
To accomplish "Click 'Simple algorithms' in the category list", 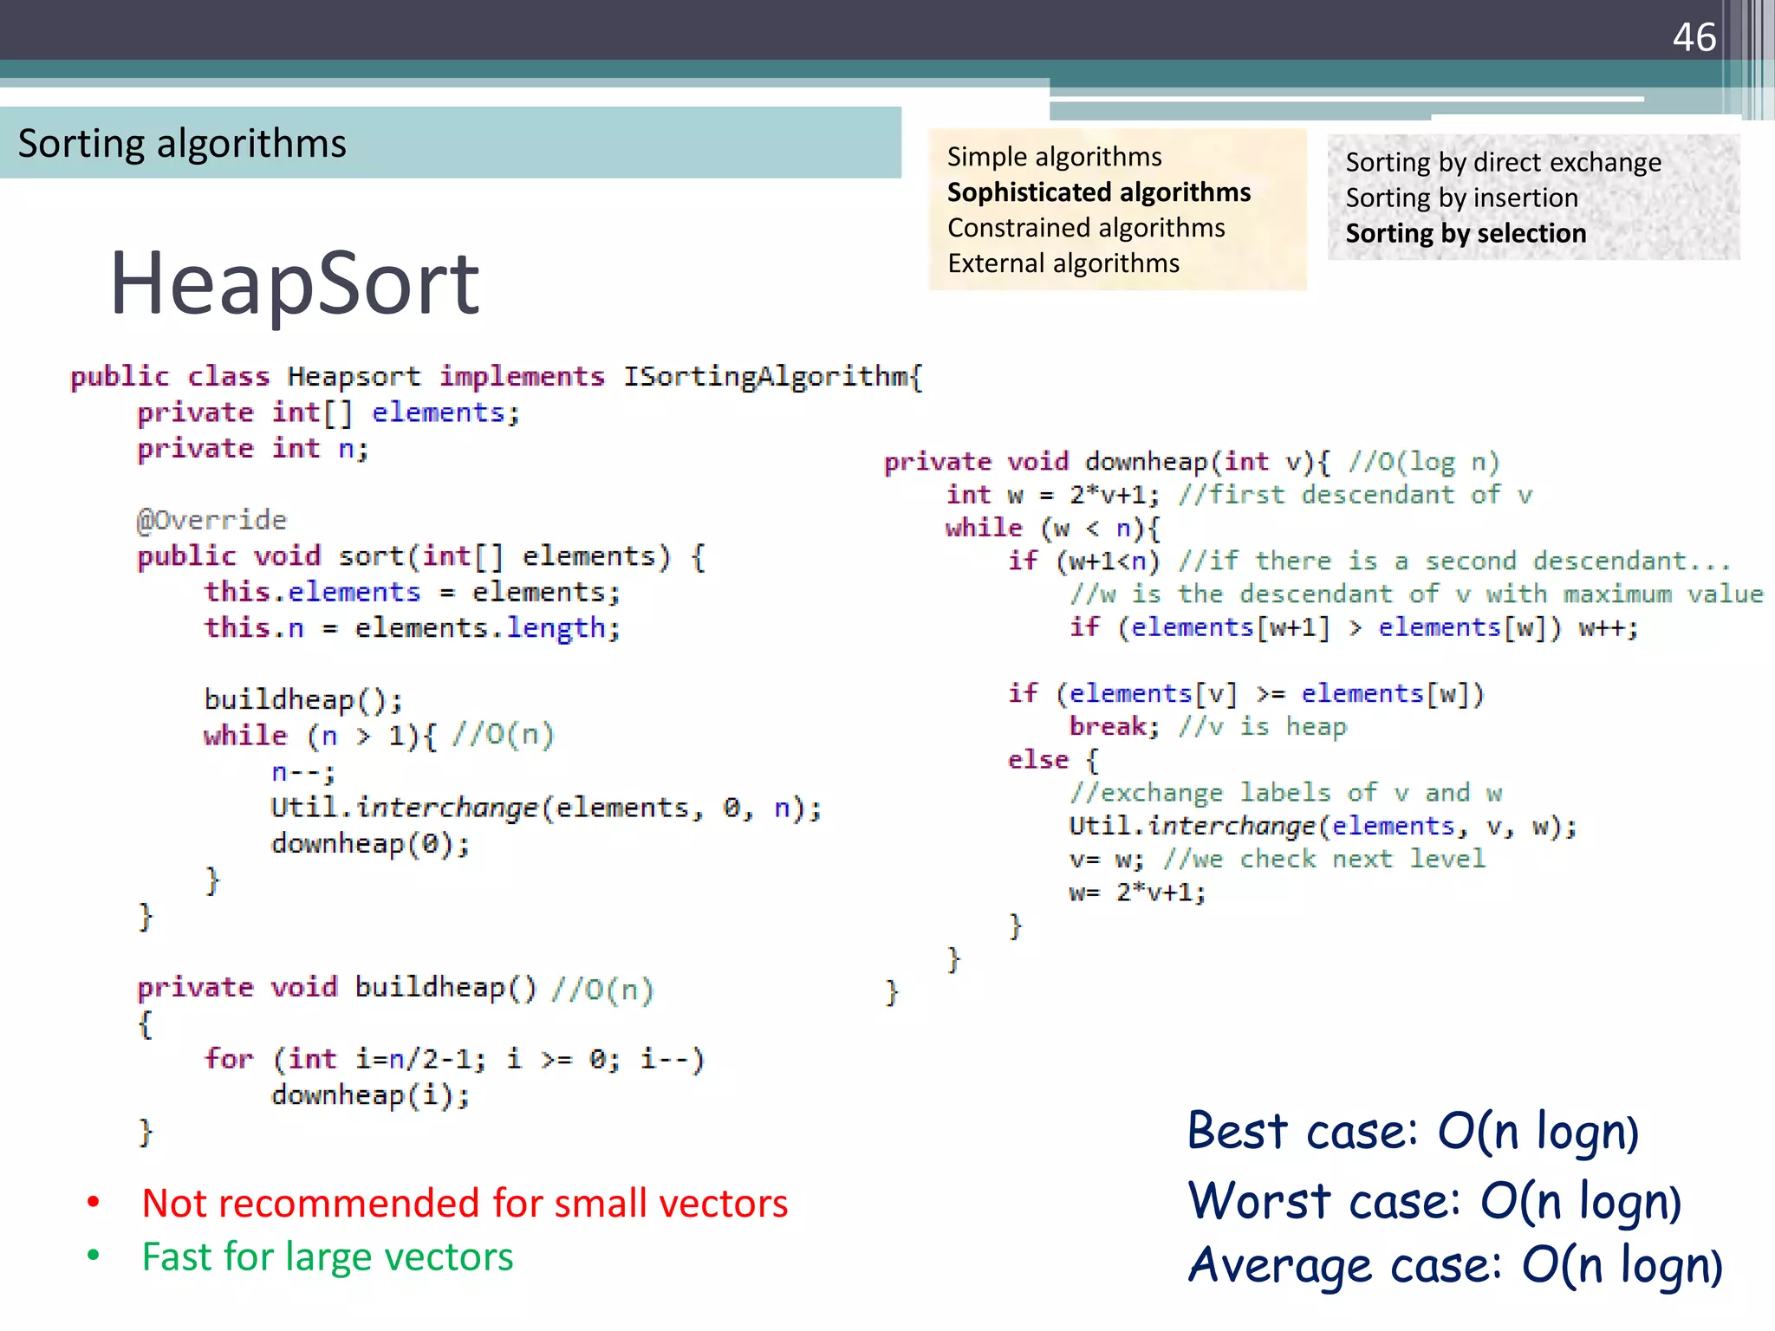I will tap(1054, 157).
